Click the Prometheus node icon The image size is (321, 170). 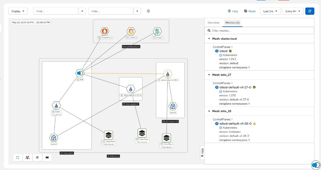click(105, 31)
